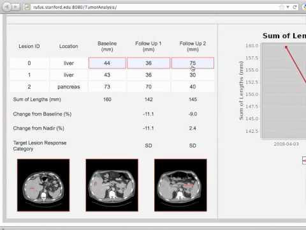This screenshot has height=230, width=306.
Task: Click Follow Up 1 response category SD
Action: 149,146
